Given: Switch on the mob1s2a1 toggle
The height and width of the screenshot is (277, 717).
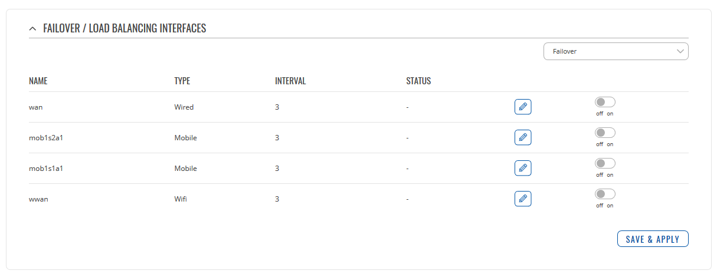Looking at the screenshot, I should click(605, 133).
